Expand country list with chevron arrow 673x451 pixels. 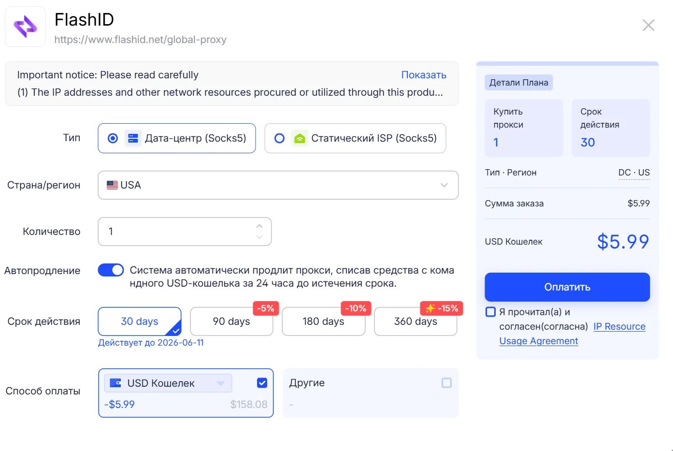[444, 185]
